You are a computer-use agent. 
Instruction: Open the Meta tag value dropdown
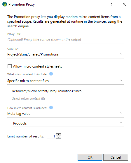coord(121,113)
